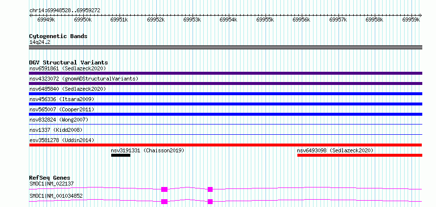Screen dimensions: 436x207
Task: Click second magenta exon of SMOC1|NM_022137
Action: coord(210,189)
